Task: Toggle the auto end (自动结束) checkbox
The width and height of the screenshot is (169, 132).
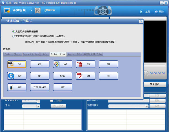Action: tap(52, 101)
